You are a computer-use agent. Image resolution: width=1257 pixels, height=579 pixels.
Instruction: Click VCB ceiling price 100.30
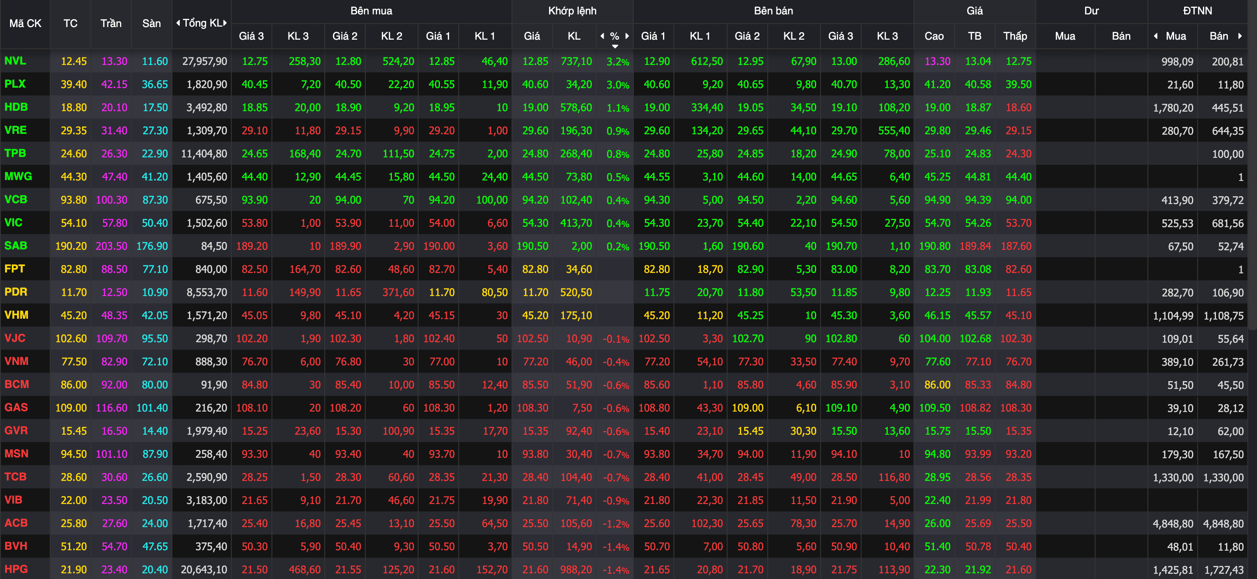pyautogui.click(x=111, y=200)
